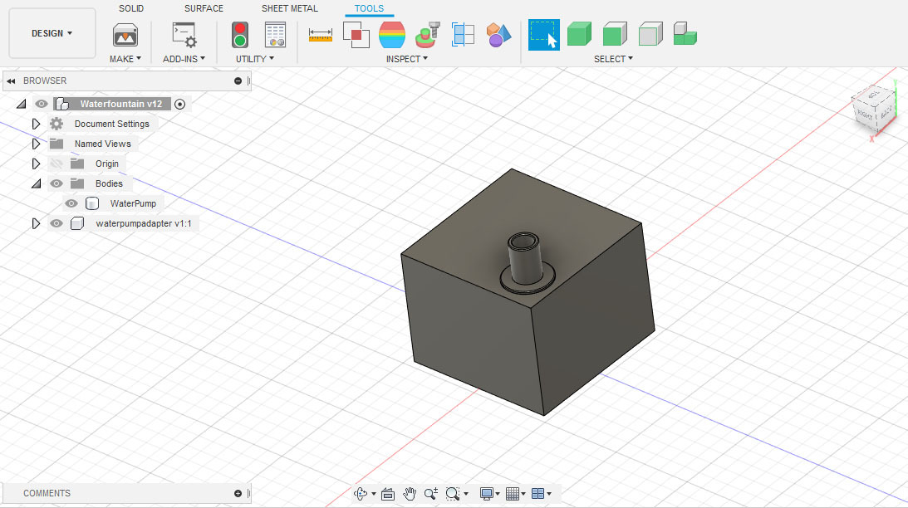Switch to the SHEET METAL tab
This screenshot has height=508, width=908.
(290, 8)
